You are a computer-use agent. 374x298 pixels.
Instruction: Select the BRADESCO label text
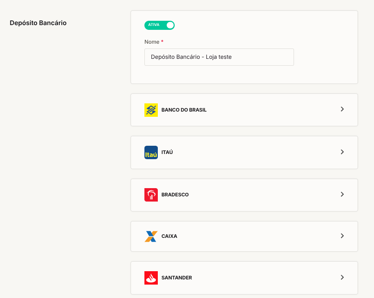click(175, 195)
